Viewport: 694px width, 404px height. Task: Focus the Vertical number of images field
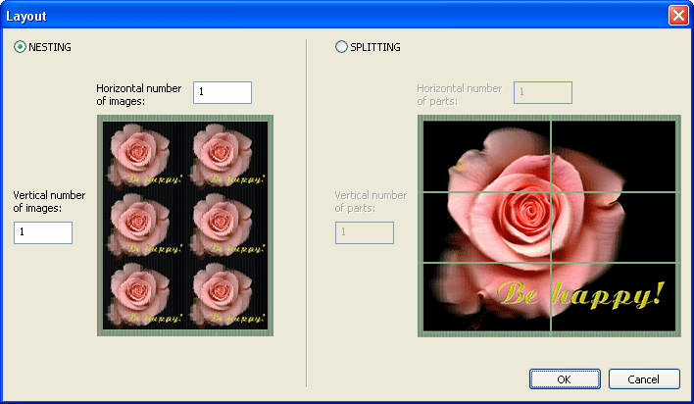(43, 232)
